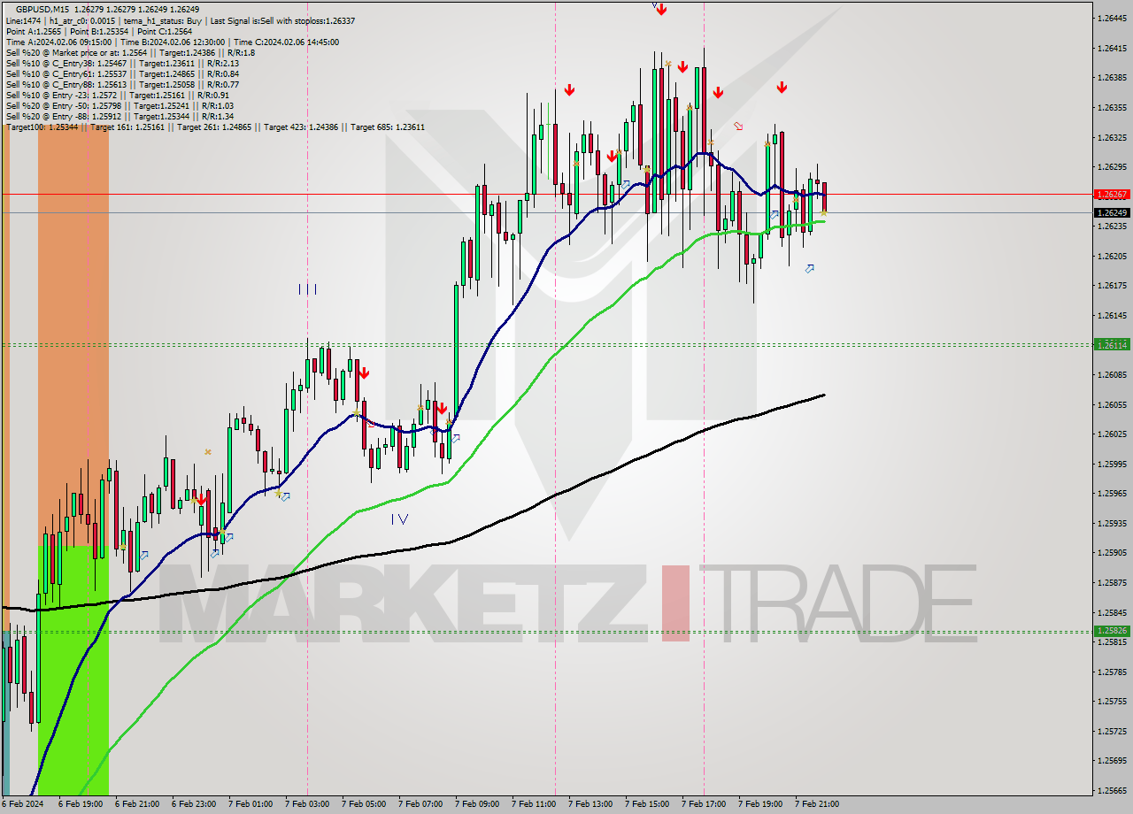Select 'Sell %10 @ C_Entry38: 1.25467' line
The image size is (1133, 814).
tap(122, 63)
